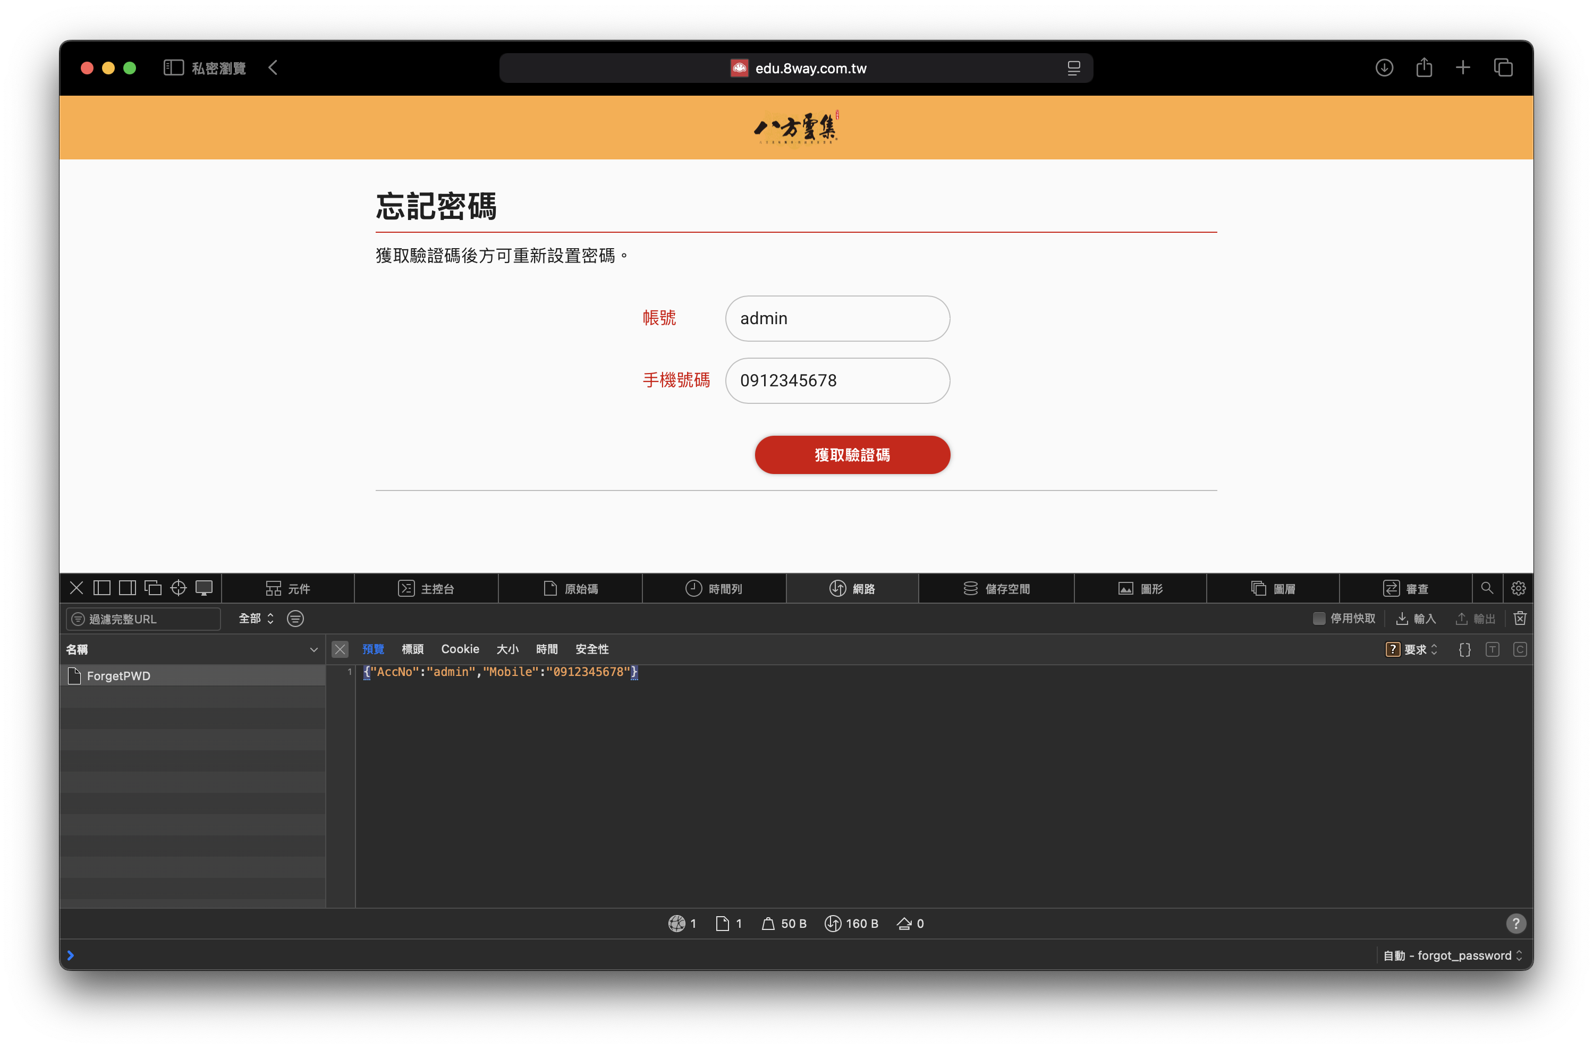The width and height of the screenshot is (1593, 1049).
Task: Select the Cookie detail tab
Action: tap(460, 649)
